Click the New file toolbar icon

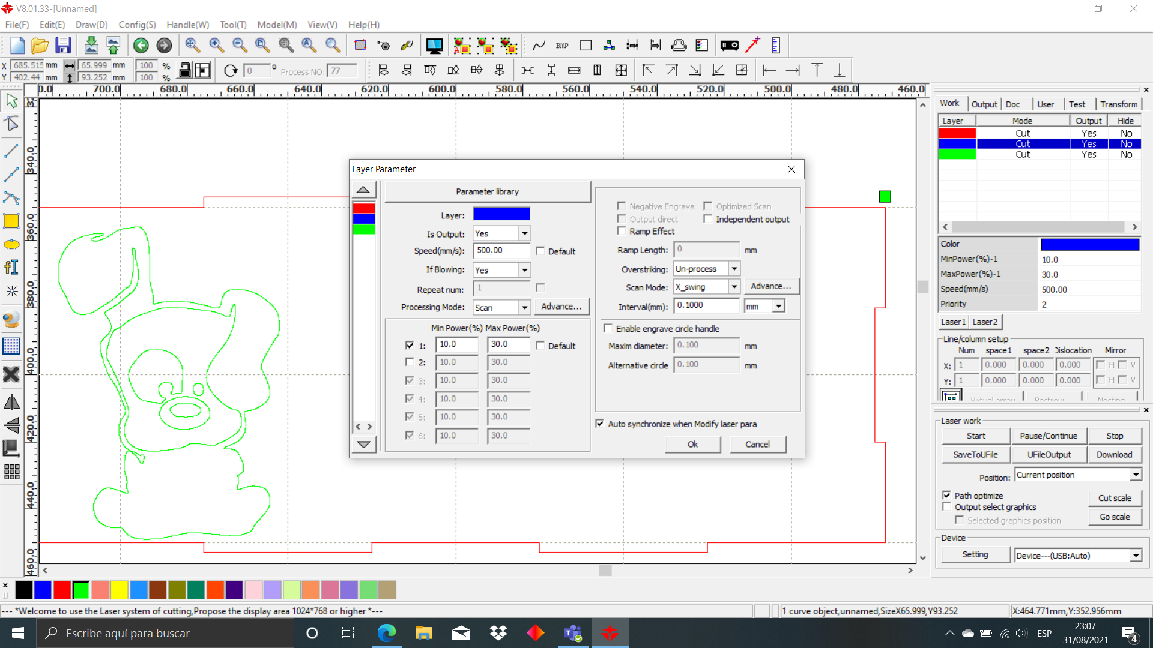(x=17, y=46)
